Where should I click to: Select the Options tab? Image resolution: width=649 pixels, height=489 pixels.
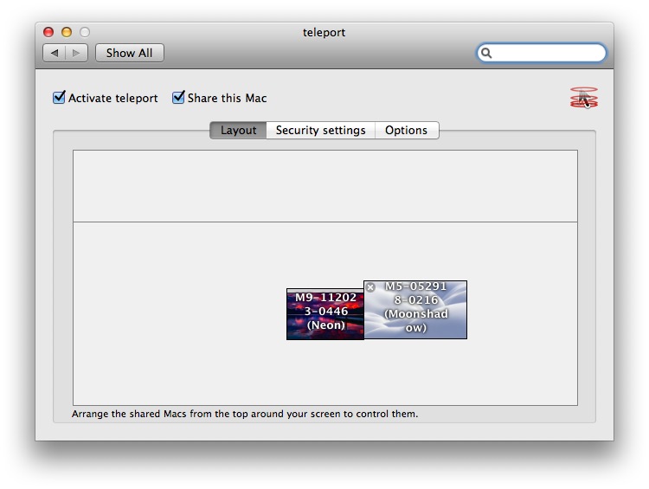406,130
